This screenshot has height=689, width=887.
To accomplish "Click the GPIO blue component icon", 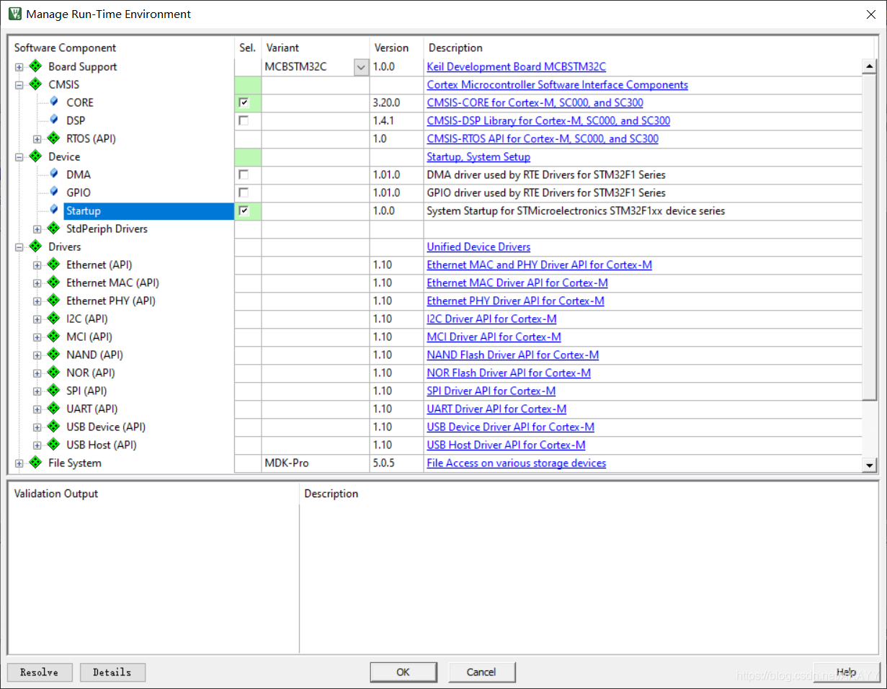I will coord(54,192).
